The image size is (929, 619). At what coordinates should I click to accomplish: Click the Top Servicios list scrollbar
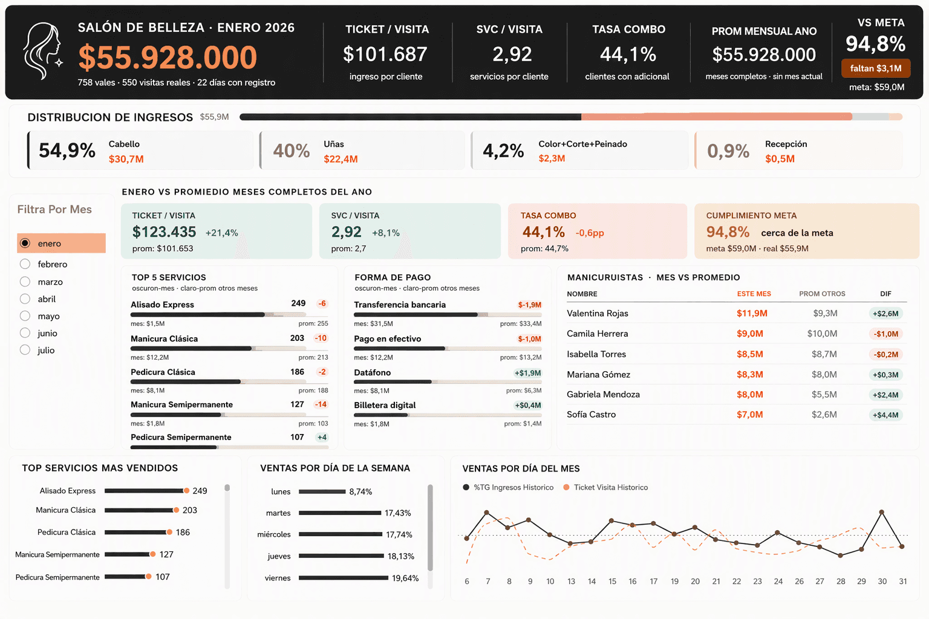click(x=227, y=536)
